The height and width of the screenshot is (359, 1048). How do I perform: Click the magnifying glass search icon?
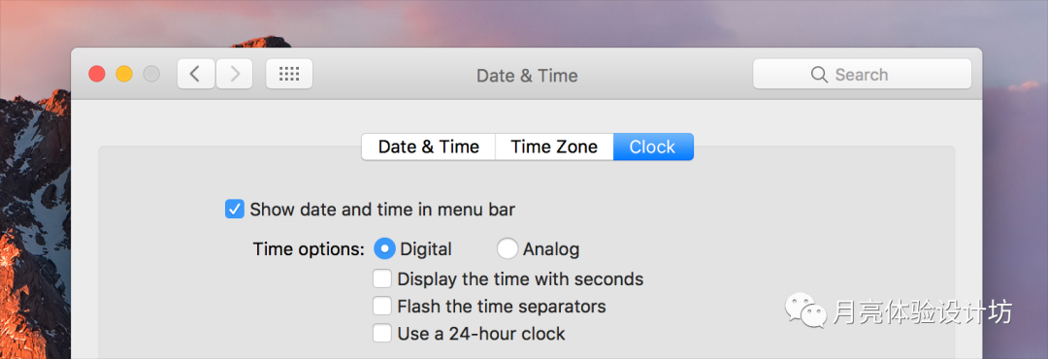point(819,74)
